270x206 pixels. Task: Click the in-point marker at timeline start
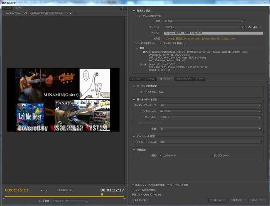click(4, 198)
